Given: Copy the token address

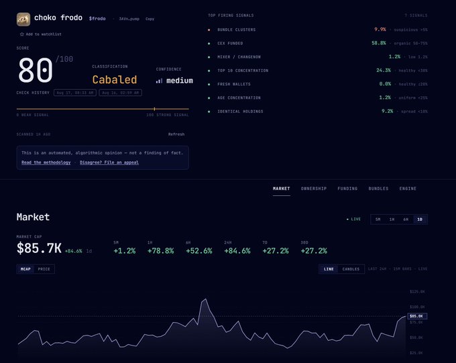Looking at the screenshot, I should point(150,19).
